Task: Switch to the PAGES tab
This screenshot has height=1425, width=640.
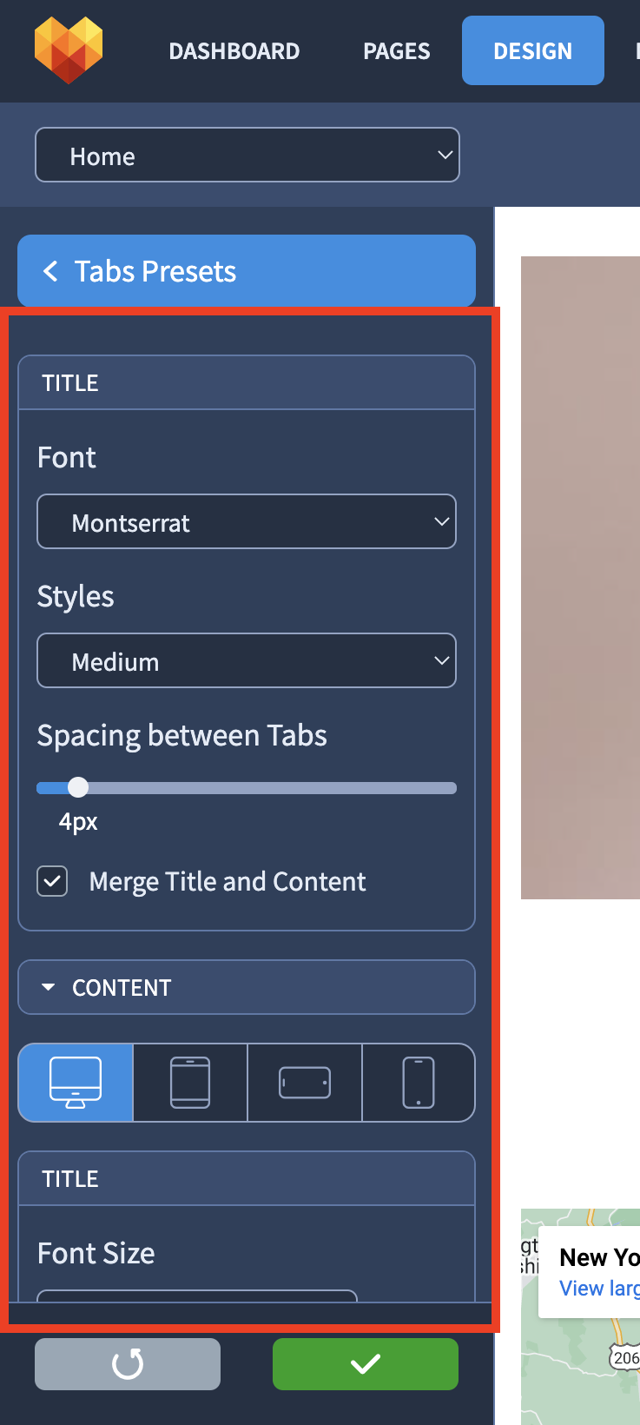Action: [397, 51]
